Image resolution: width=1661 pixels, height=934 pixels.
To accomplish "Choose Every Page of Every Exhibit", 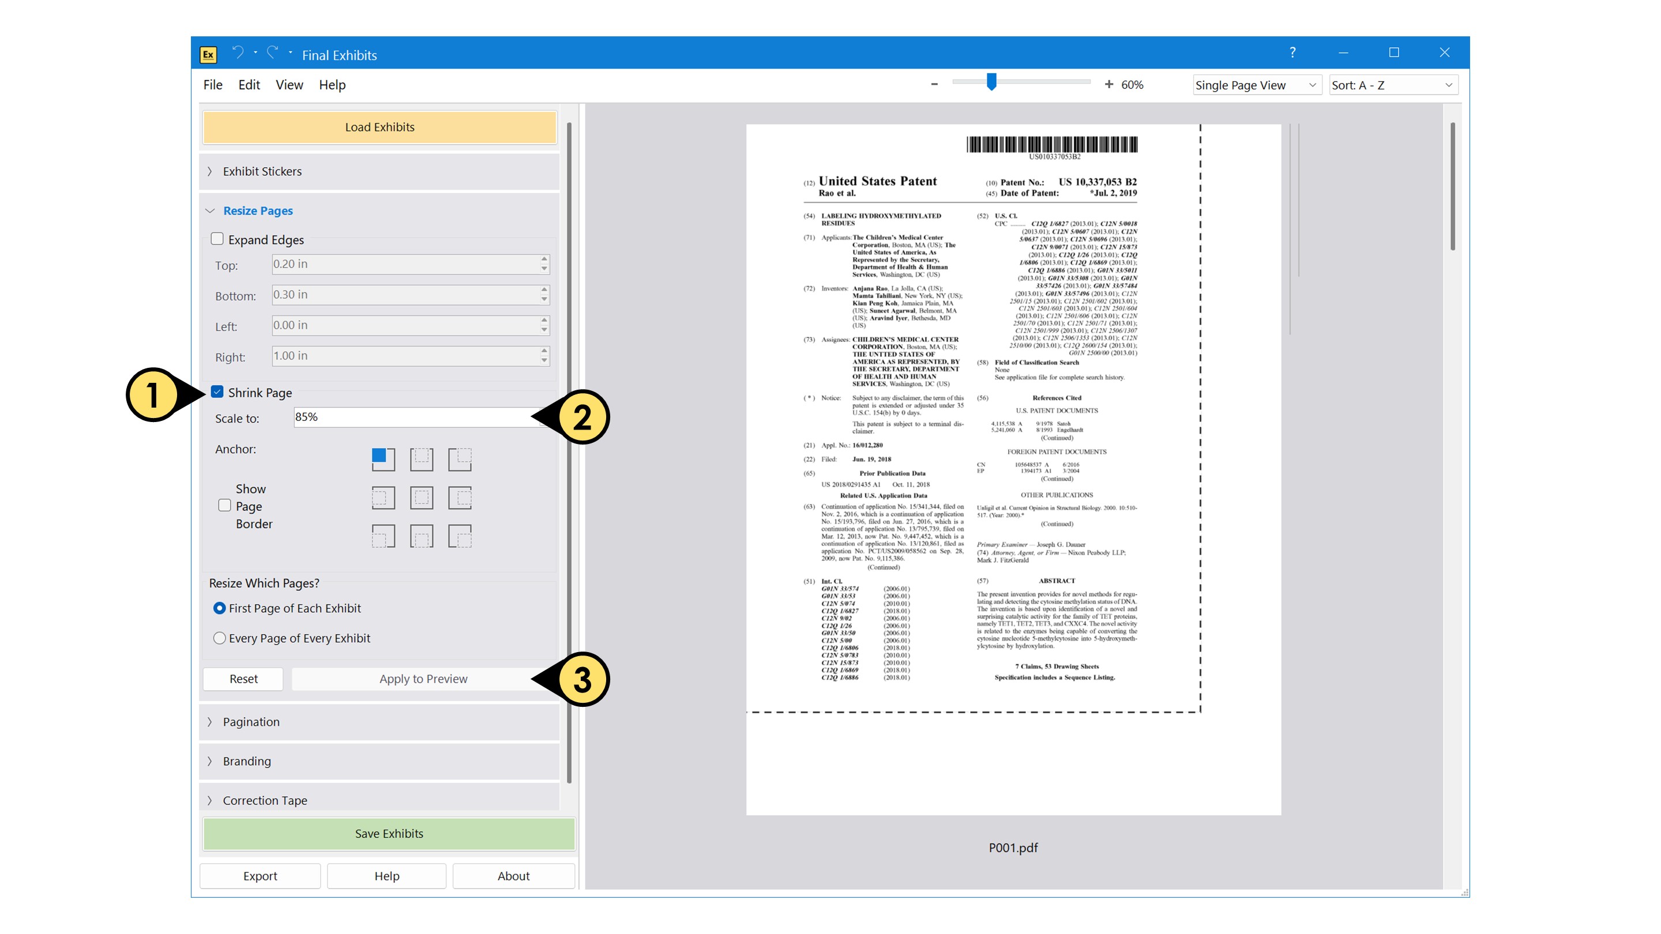I will [219, 638].
